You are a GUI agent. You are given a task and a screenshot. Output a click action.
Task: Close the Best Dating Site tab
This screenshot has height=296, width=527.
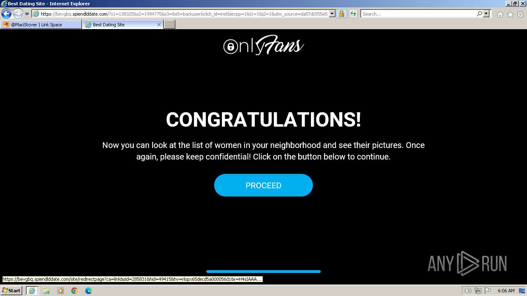[159, 25]
